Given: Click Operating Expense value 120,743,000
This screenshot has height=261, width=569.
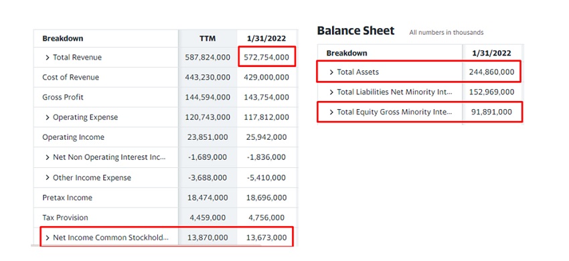Looking at the screenshot, I should click(208, 117).
